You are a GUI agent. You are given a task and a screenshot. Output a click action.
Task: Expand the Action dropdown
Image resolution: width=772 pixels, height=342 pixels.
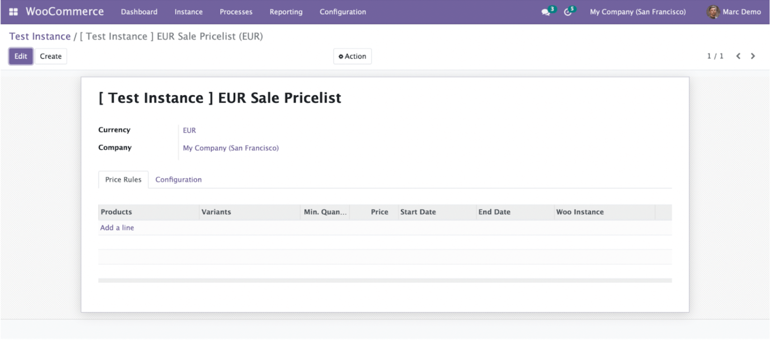(x=352, y=57)
